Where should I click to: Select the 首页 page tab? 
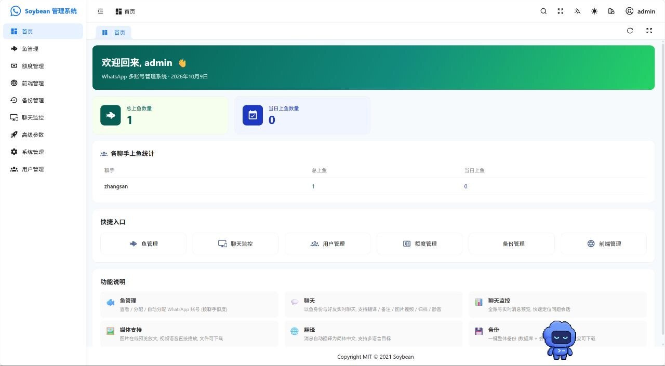114,32
